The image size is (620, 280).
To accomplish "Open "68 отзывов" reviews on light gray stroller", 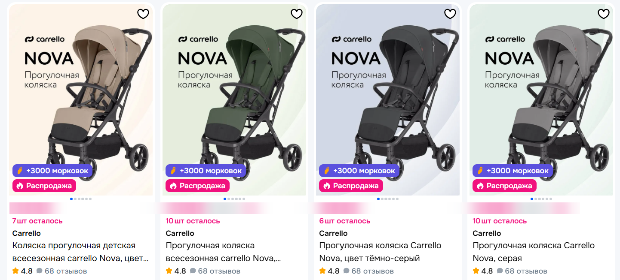I will coord(526,271).
